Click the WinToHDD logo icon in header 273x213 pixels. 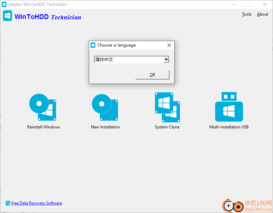7,16
